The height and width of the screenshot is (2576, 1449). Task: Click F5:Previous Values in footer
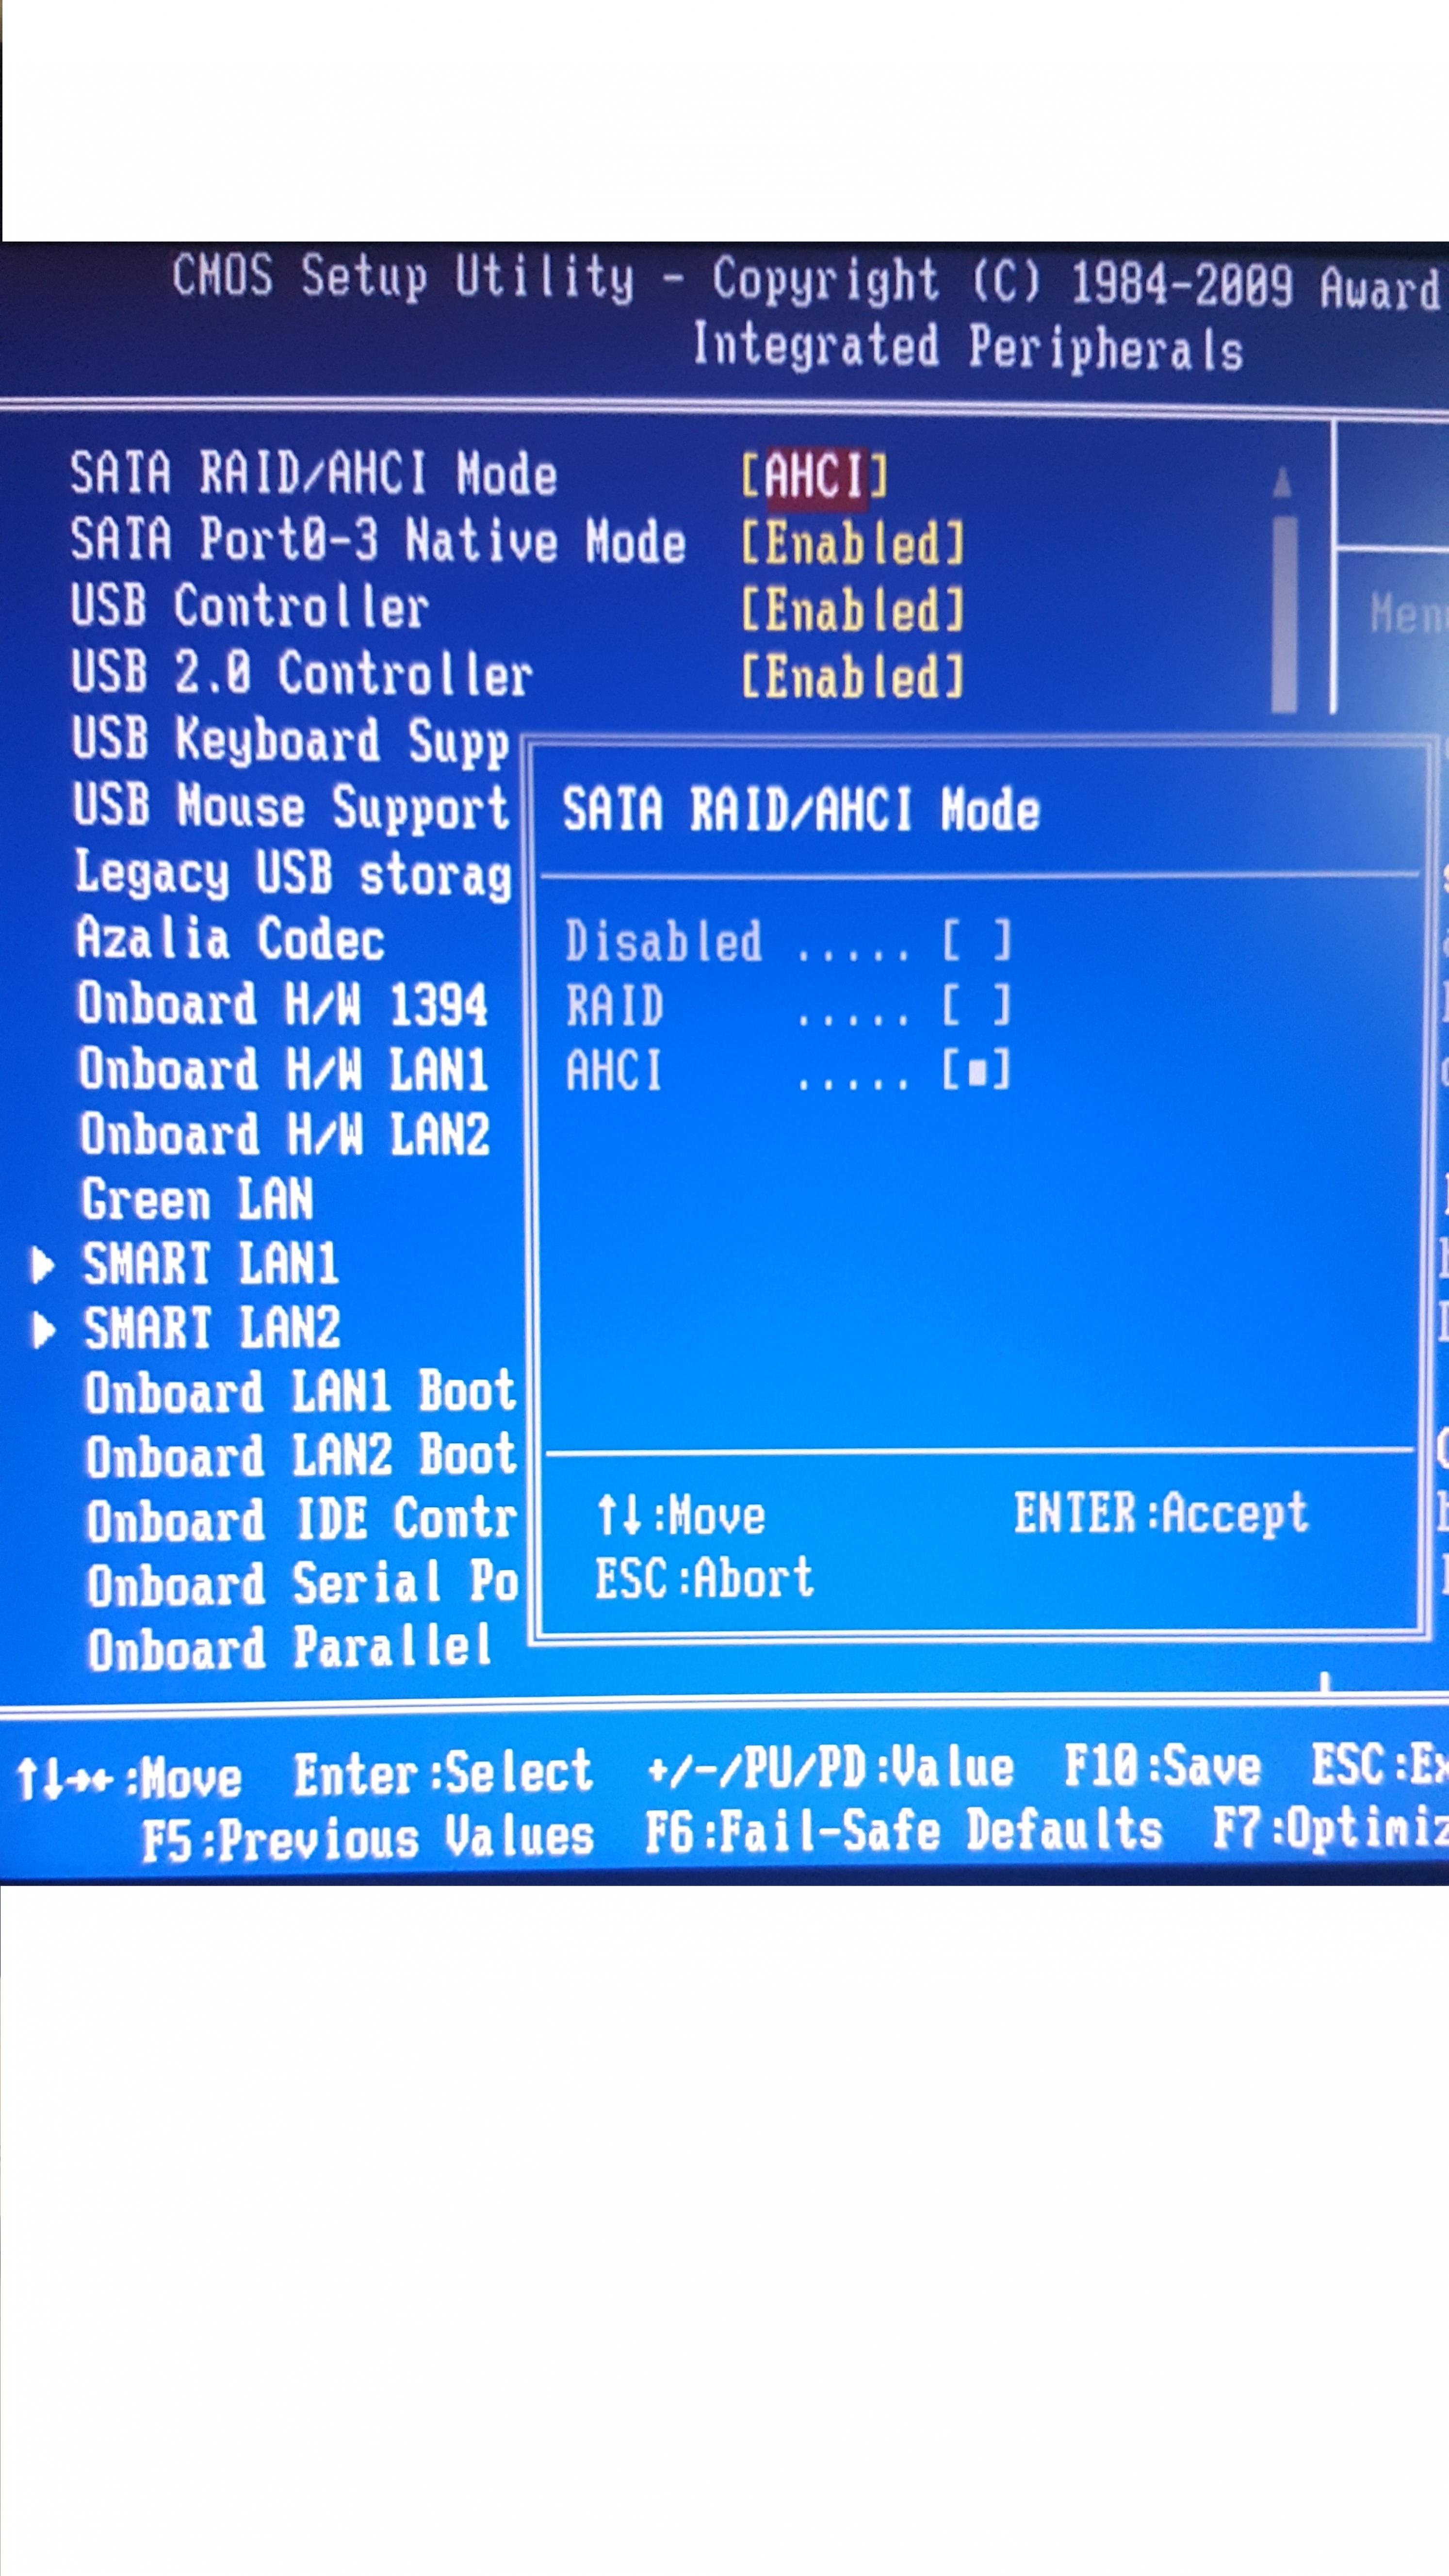click(x=368, y=1838)
